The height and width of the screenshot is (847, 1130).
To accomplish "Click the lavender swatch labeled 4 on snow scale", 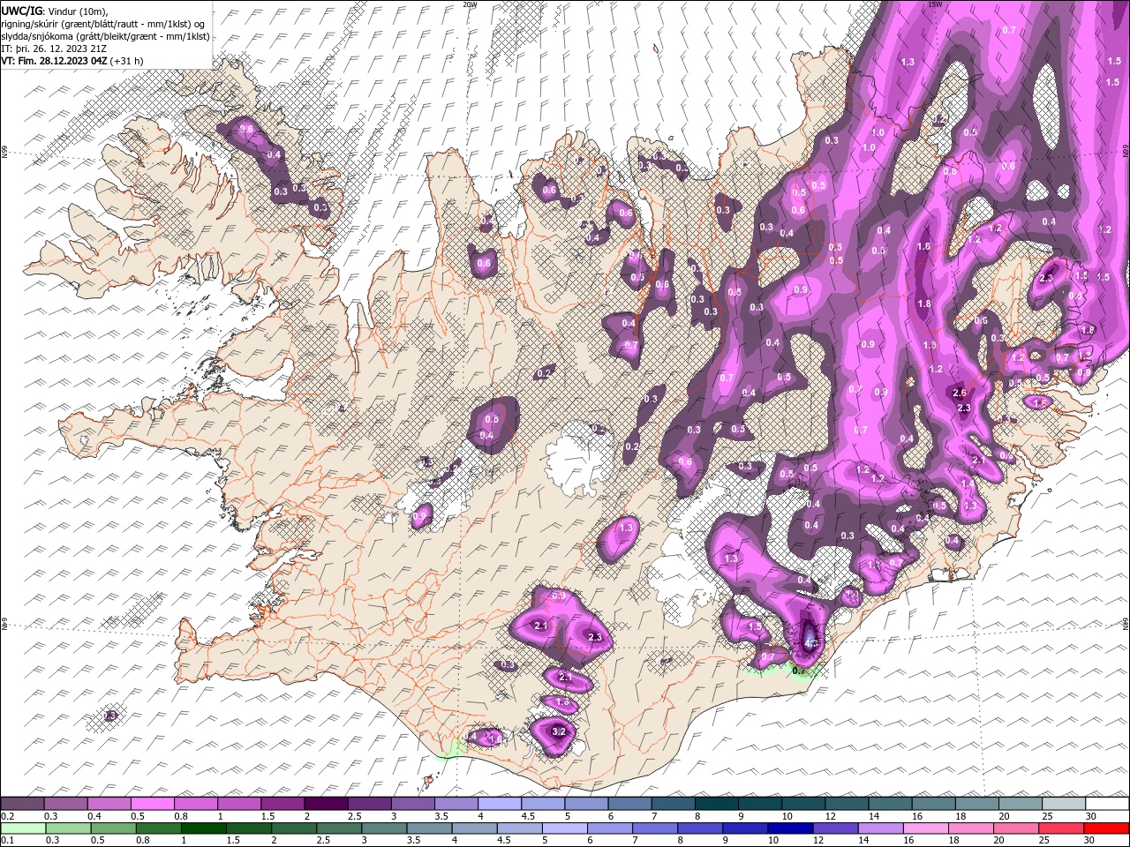I will pyautogui.click(x=500, y=803).
